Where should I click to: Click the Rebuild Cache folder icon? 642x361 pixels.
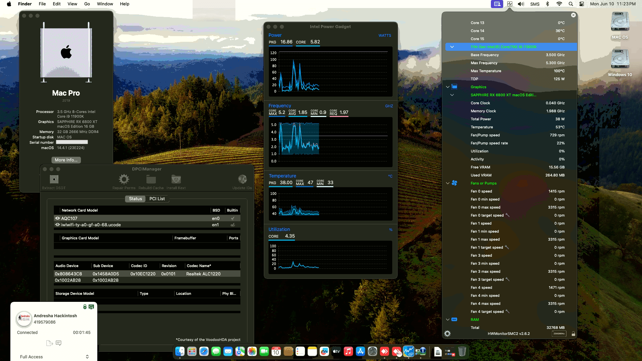(151, 179)
